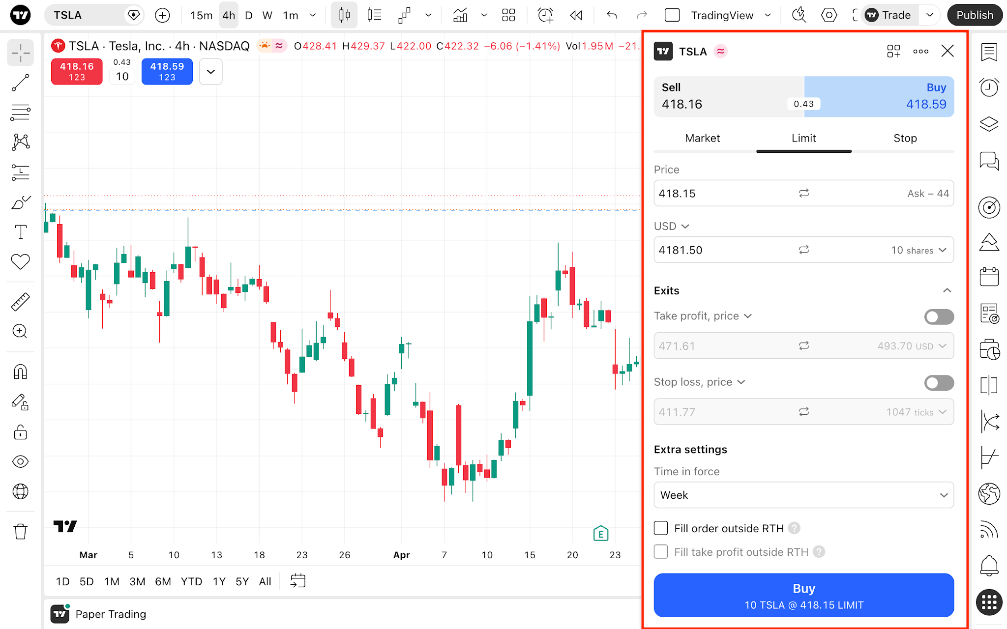Select the brush drawing tool
The image size is (1007, 629).
(21, 202)
